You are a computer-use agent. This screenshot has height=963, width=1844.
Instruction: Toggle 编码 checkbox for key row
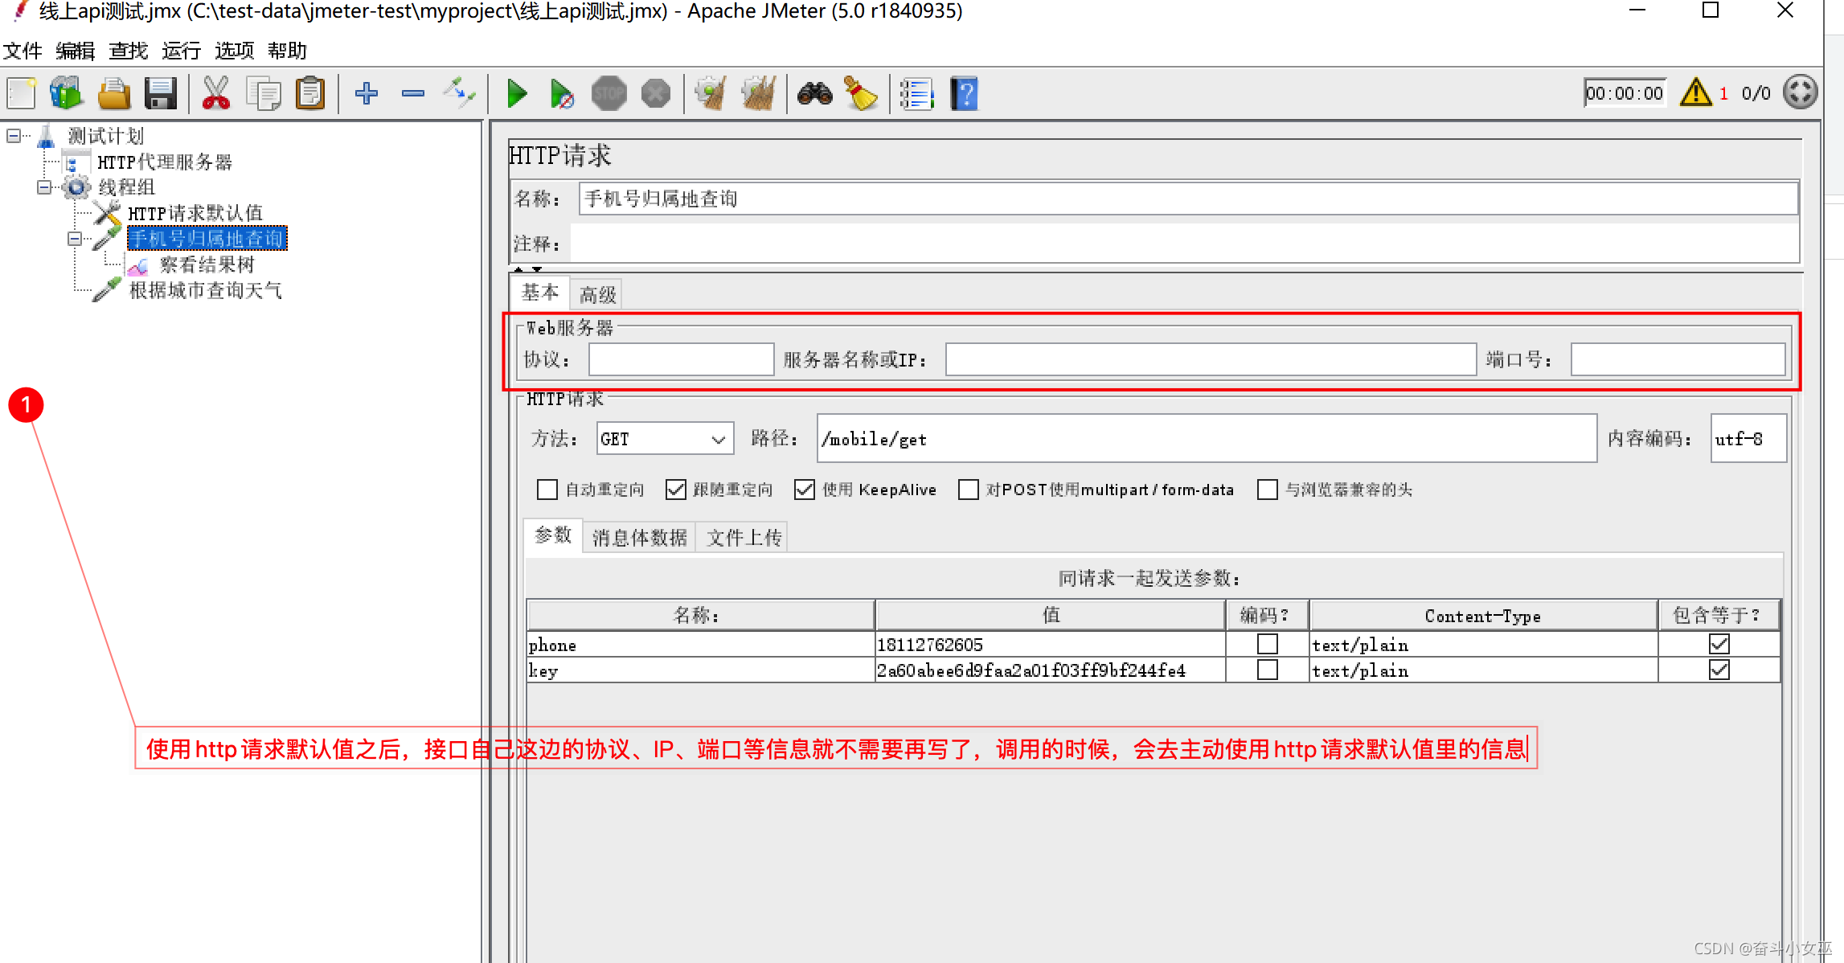pos(1268,670)
